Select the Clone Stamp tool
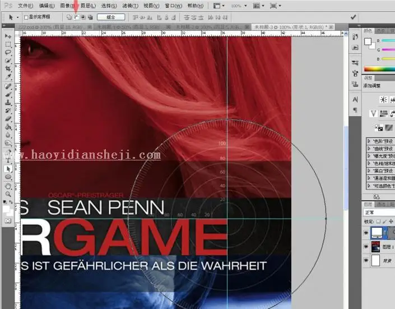The width and height of the screenshot is (395, 309). pyautogui.click(x=8, y=103)
